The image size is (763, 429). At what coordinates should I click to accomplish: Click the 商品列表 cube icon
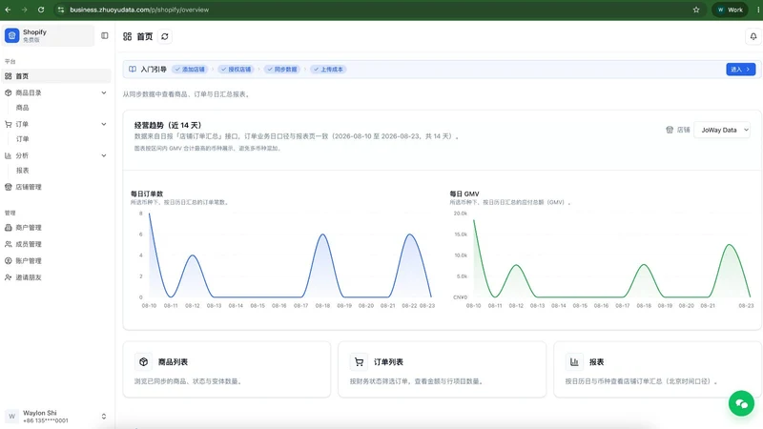coord(144,362)
